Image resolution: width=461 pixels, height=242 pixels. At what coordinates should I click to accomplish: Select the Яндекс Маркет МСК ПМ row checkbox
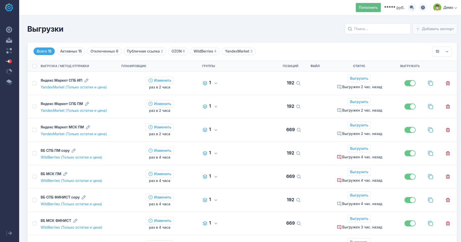point(35,130)
